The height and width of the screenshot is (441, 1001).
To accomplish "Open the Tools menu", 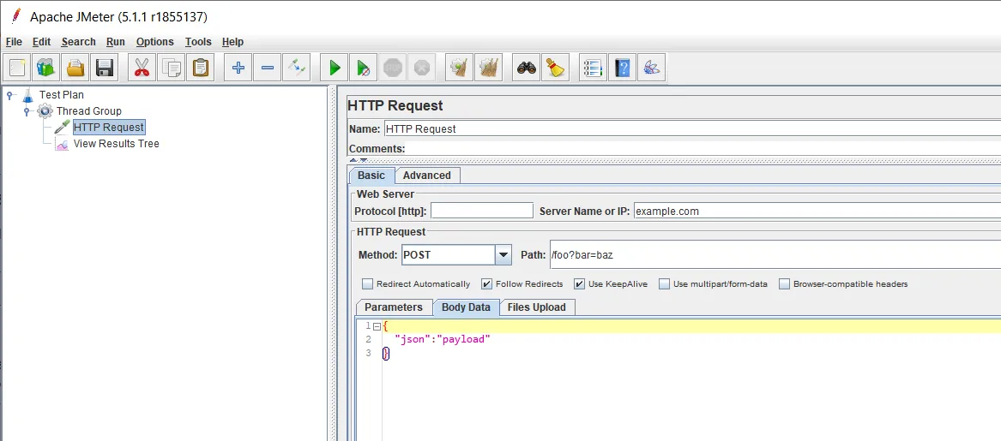I will [x=198, y=41].
